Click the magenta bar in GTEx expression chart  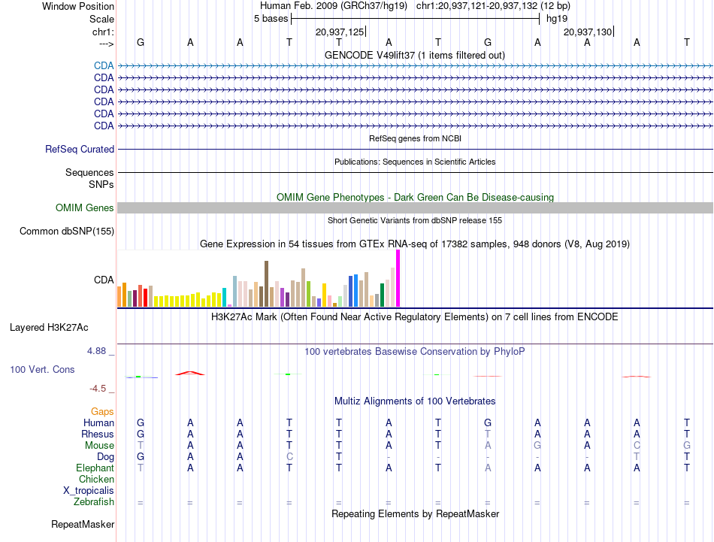(398, 278)
